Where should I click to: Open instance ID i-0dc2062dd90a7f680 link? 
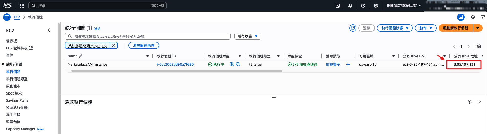pyautogui.click(x=175, y=64)
